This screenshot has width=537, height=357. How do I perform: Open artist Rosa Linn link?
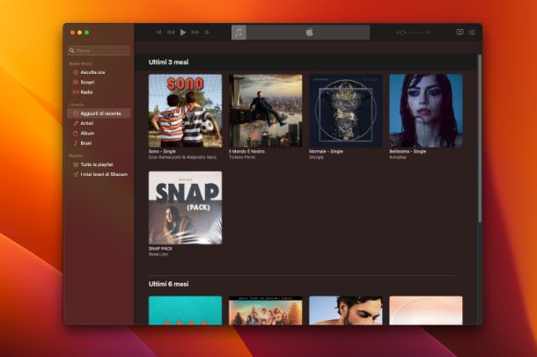point(158,254)
